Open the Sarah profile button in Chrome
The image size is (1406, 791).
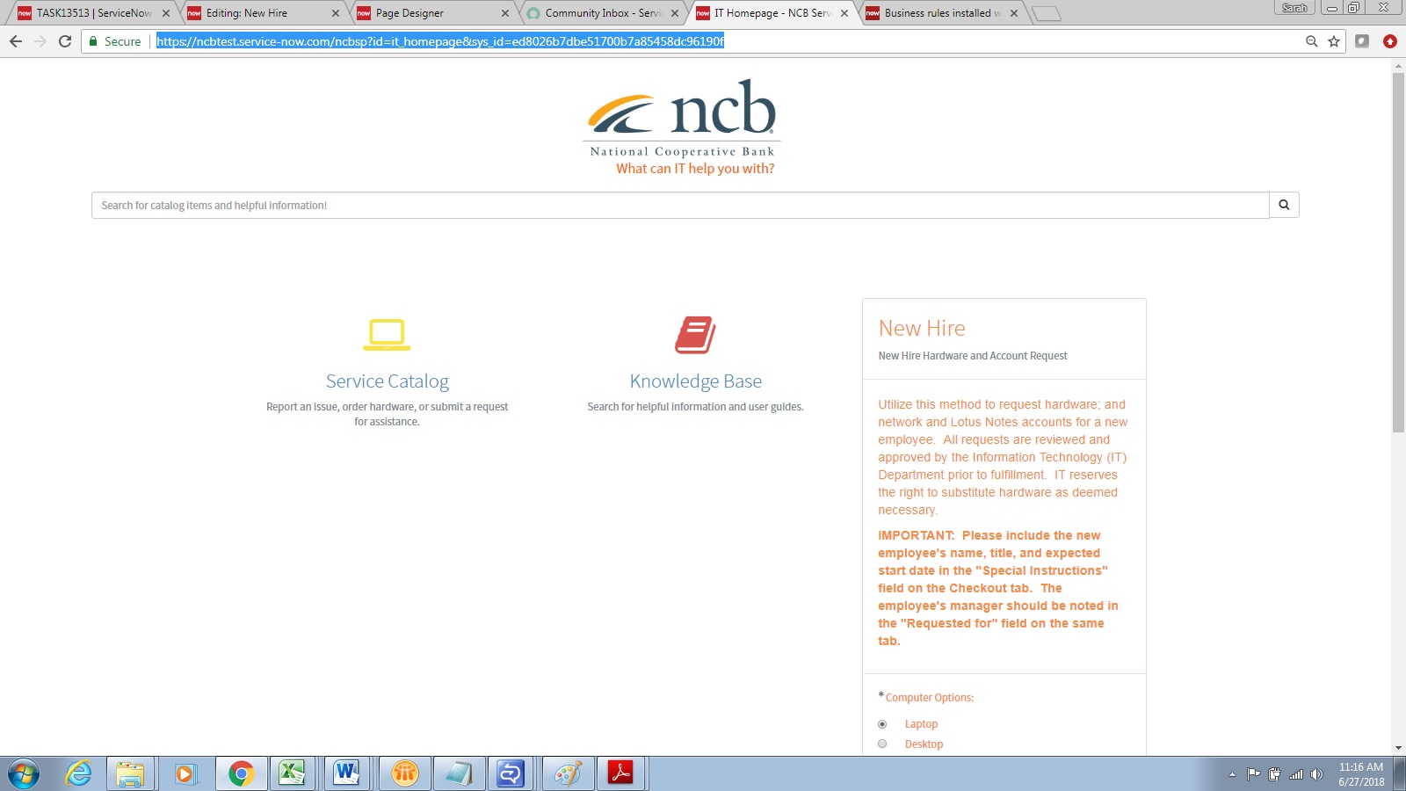coord(1294,8)
